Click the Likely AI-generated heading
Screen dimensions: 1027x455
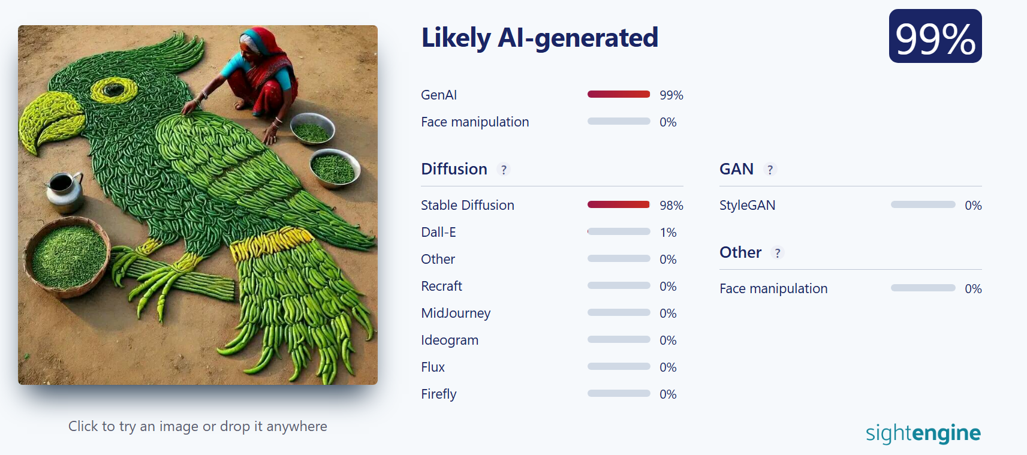pyautogui.click(x=540, y=38)
